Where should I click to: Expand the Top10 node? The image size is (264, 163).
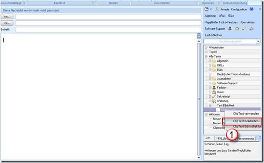point(206,52)
